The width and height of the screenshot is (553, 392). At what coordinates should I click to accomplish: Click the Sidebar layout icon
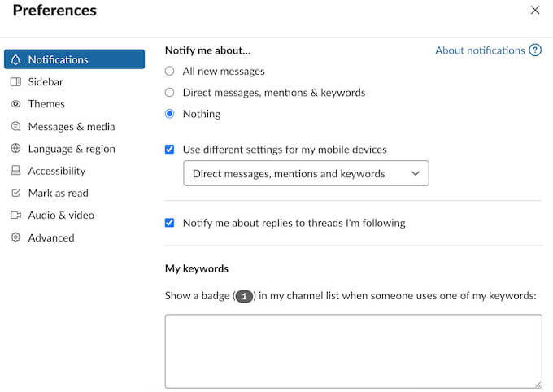click(15, 82)
